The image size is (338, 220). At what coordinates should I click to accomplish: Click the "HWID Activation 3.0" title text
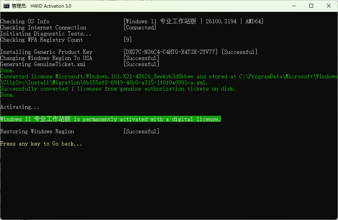pyautogui.click(x=50, y=6)
